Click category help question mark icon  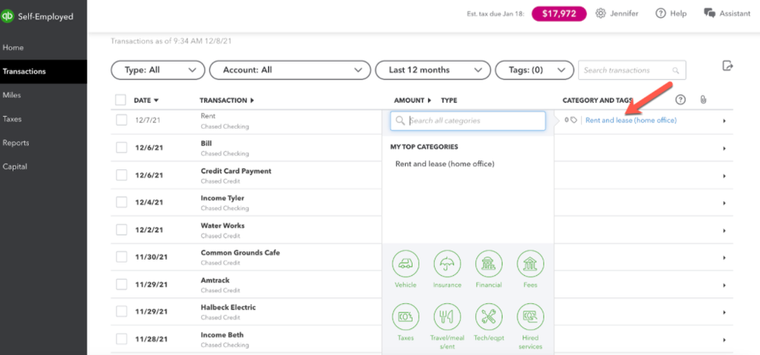coord(681,100)
